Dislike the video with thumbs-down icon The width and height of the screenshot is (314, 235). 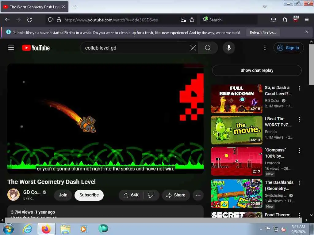click(x=151, y=195)
